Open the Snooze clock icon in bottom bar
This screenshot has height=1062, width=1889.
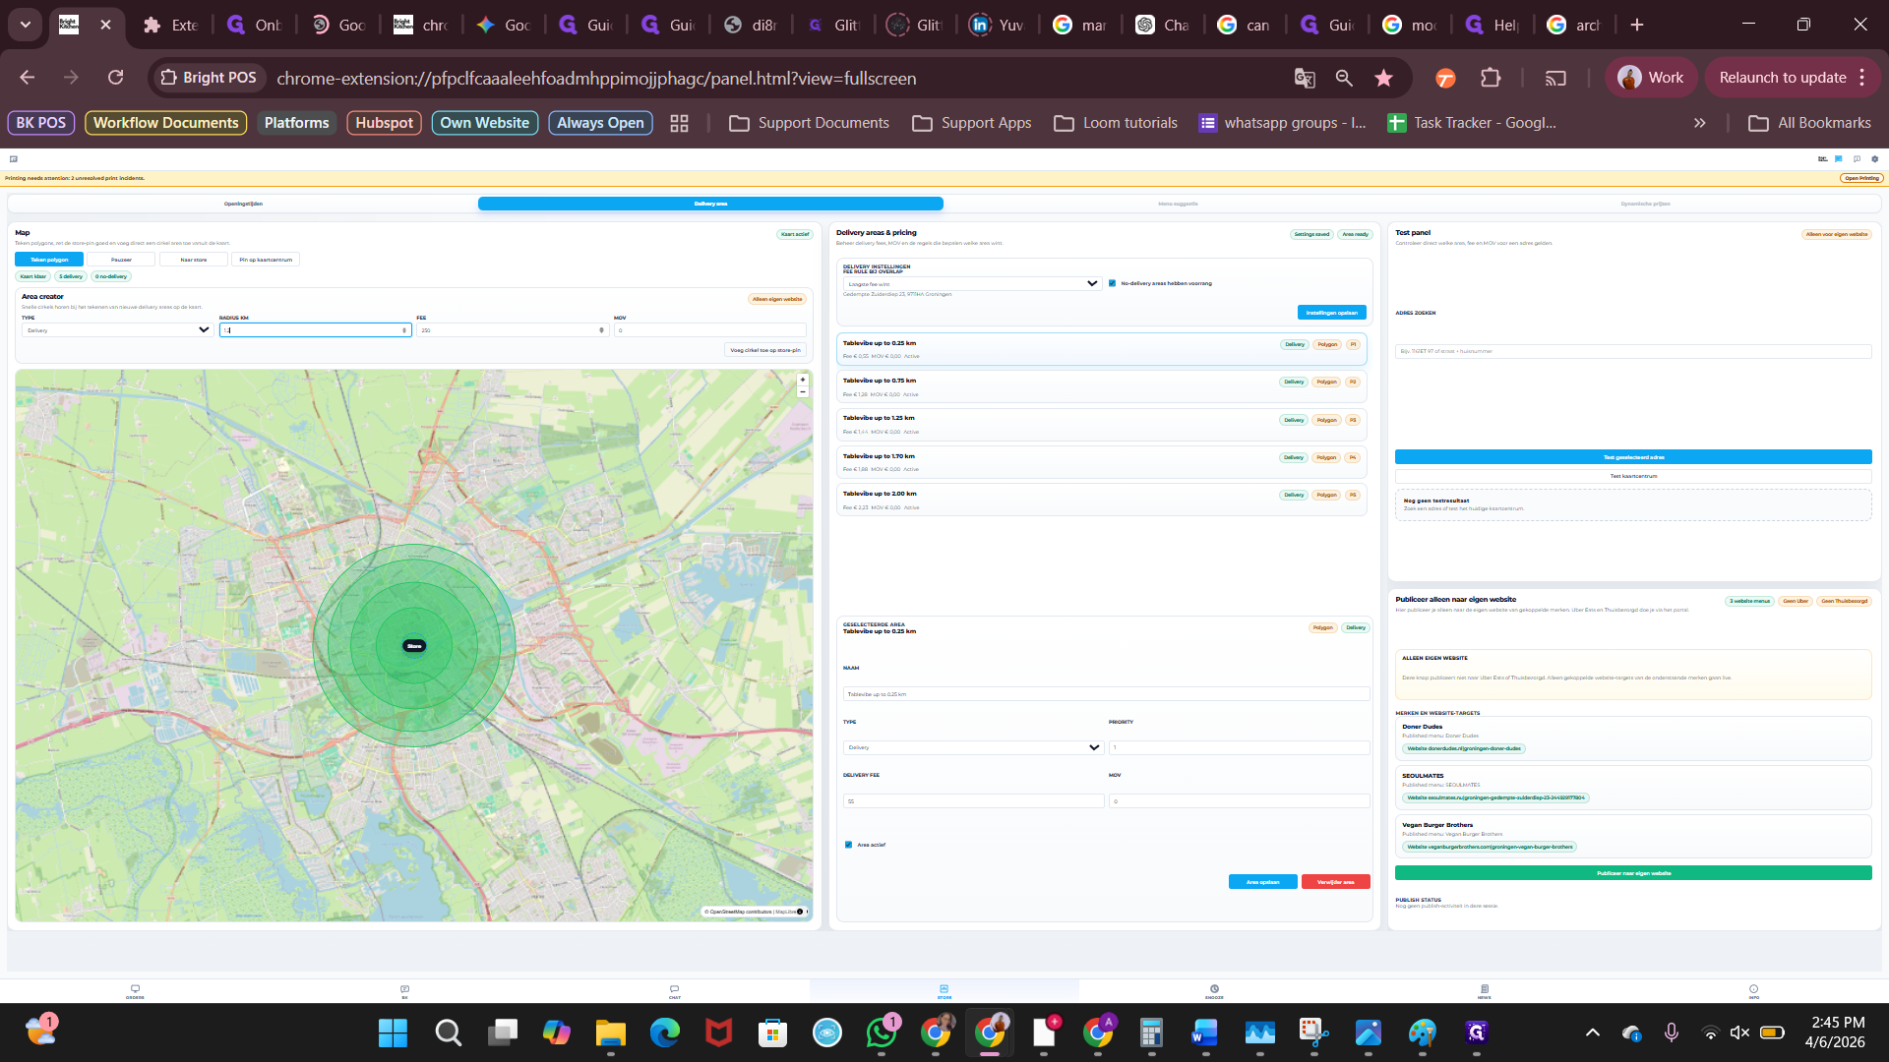coord(1214,991)
